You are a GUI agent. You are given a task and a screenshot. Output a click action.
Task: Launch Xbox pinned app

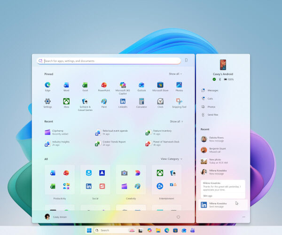66,103
